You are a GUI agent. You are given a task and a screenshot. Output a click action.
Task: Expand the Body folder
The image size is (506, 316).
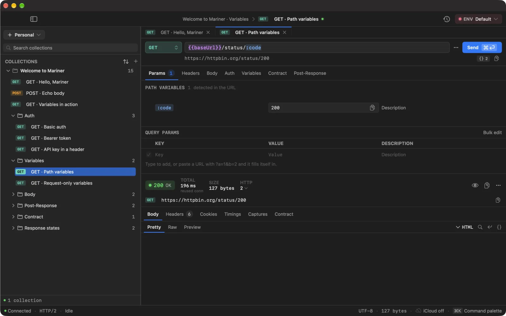pyautogui.click(x=13, y=194)
